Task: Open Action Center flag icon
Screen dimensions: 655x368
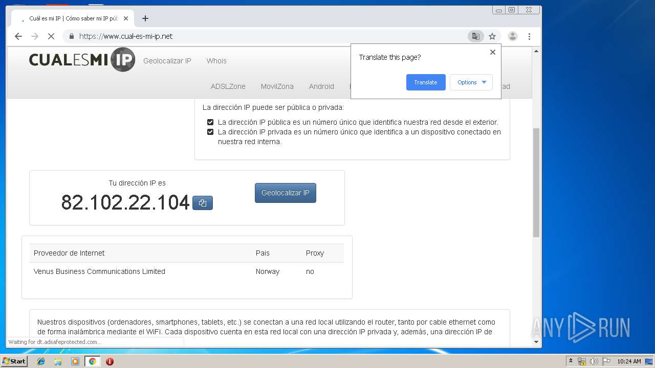Action: [606, 361]
